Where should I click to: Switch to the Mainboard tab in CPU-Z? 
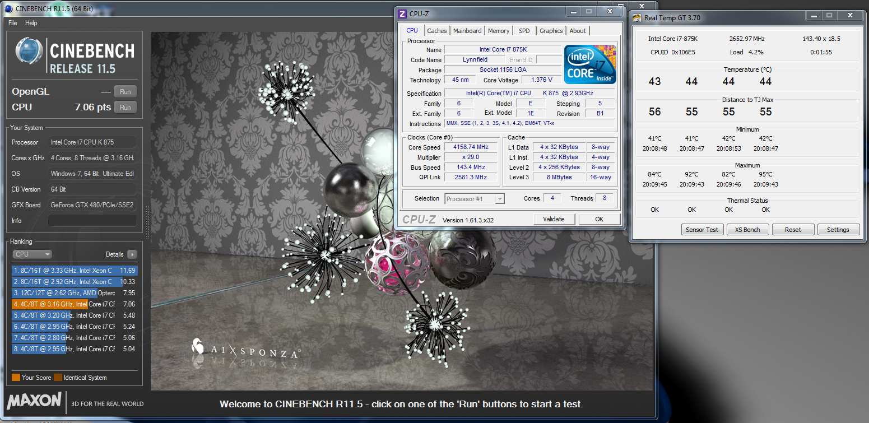[x=467, y=31]
